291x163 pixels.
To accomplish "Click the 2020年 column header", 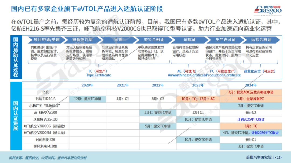I will 87,85.
